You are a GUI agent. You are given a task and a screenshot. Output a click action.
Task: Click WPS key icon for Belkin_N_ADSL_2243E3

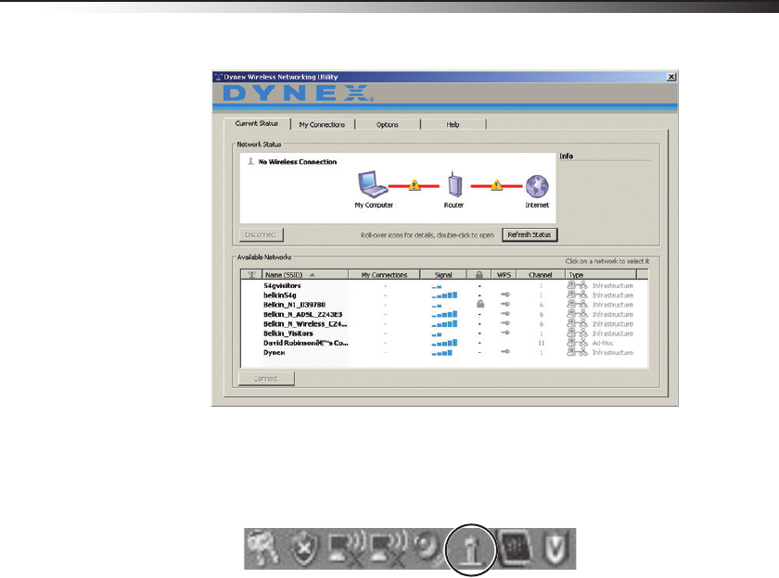[505, 314]
